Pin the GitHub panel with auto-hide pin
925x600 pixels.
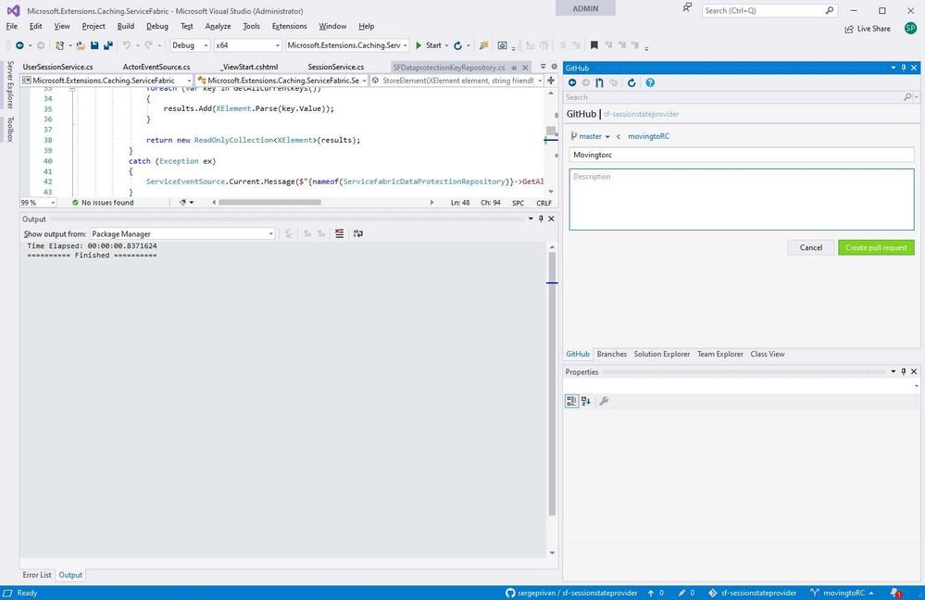[903, 68]
